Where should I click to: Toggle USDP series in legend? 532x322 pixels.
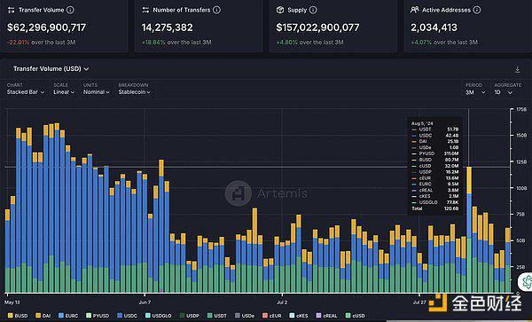(190, 316)
